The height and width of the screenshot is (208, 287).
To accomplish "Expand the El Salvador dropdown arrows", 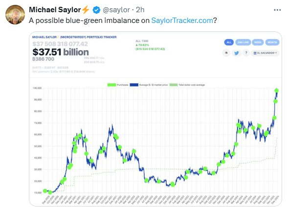I will (x=276, y=53).
